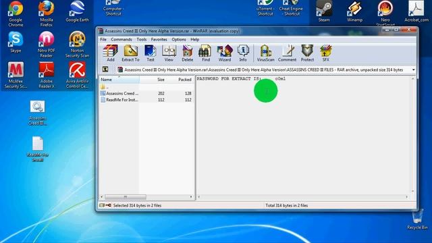Click scroll-left arrow of comment pane
The width and height of the screenshot is (432, 243).
coord(199,197)
